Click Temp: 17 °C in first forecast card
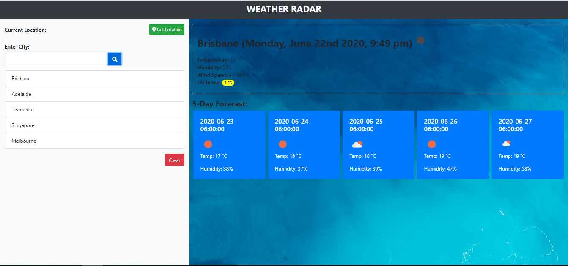Viewport: 568px width, 266px height. click(214, 156)
